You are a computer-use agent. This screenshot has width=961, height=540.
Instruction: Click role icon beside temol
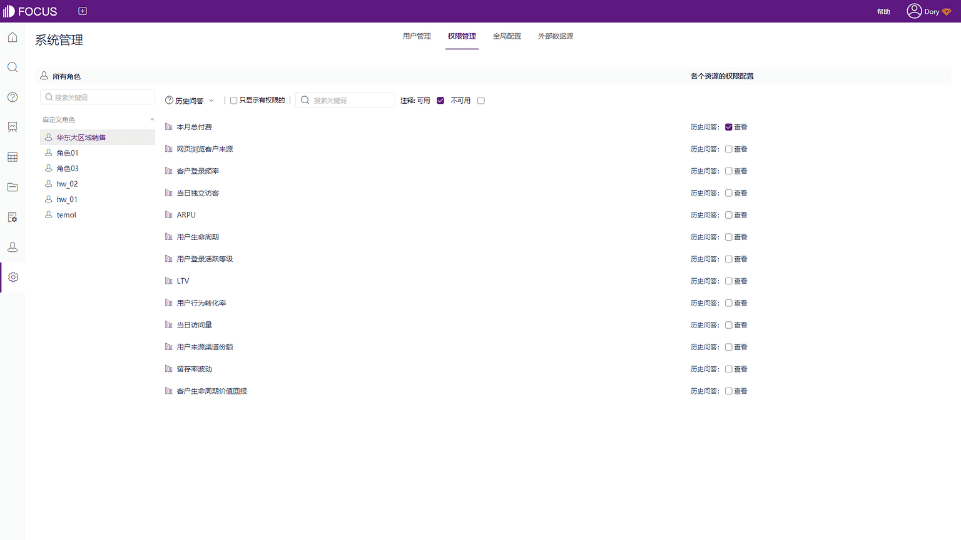click(49, 214)
